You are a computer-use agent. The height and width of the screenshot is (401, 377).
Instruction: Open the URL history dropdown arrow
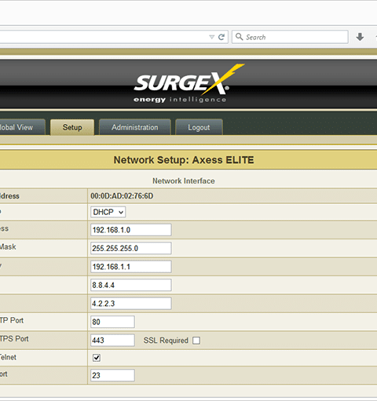pos(212,37)
